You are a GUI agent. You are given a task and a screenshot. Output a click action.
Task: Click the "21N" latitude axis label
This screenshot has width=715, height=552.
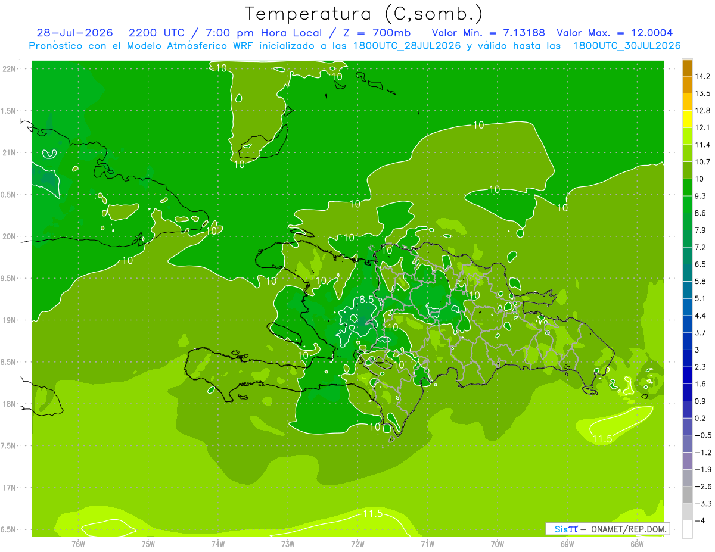tap(9, 152)
